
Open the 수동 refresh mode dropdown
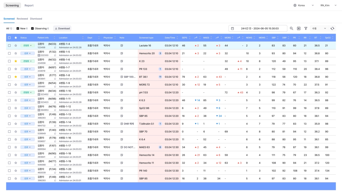point(319,28)
